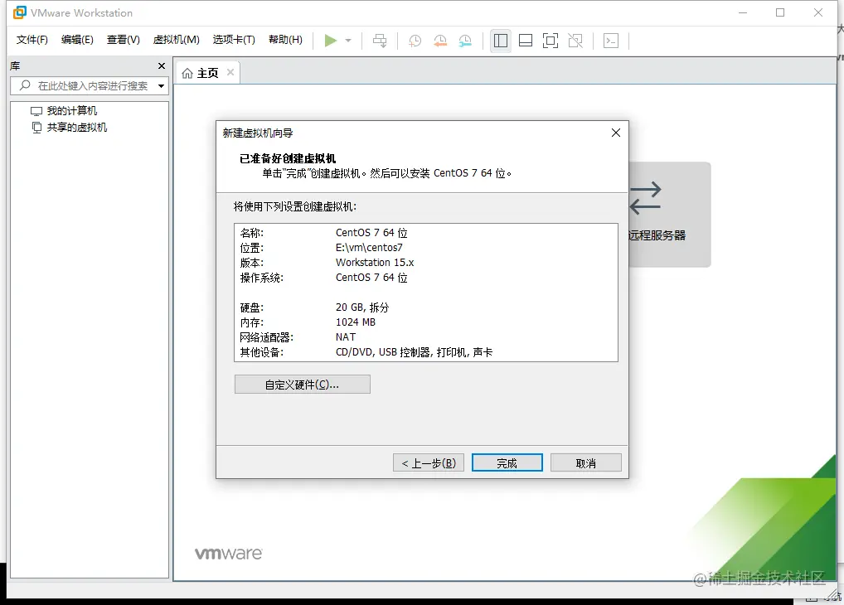Click the 完成 button to finish
Image resolution: width=844 pixels, height=605 pixels.
pos(507,463)
